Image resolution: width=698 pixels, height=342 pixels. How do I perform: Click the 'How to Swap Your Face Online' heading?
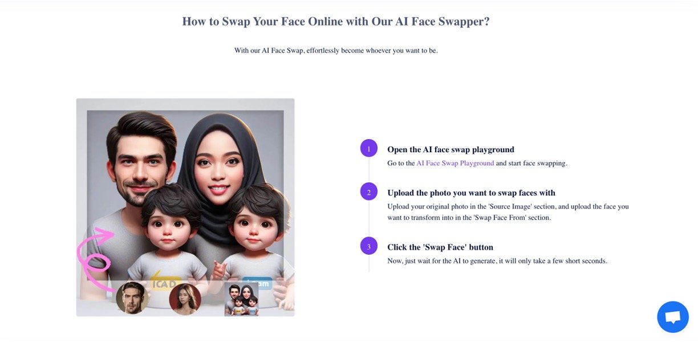(x=336, y=22)
